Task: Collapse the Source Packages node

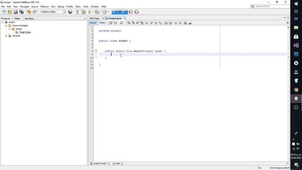Action: point(6,25)
